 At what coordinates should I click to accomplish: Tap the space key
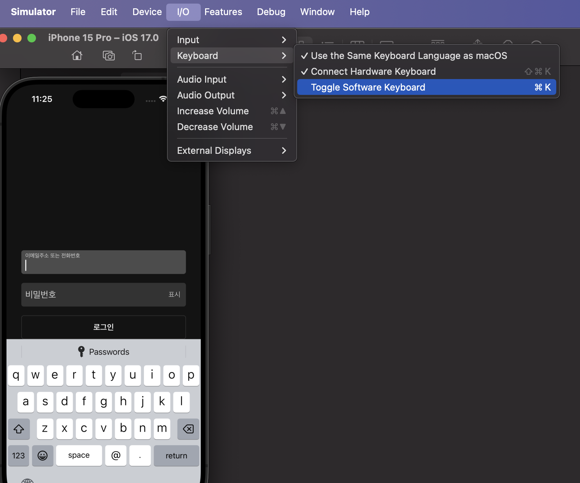pos(79,455)
